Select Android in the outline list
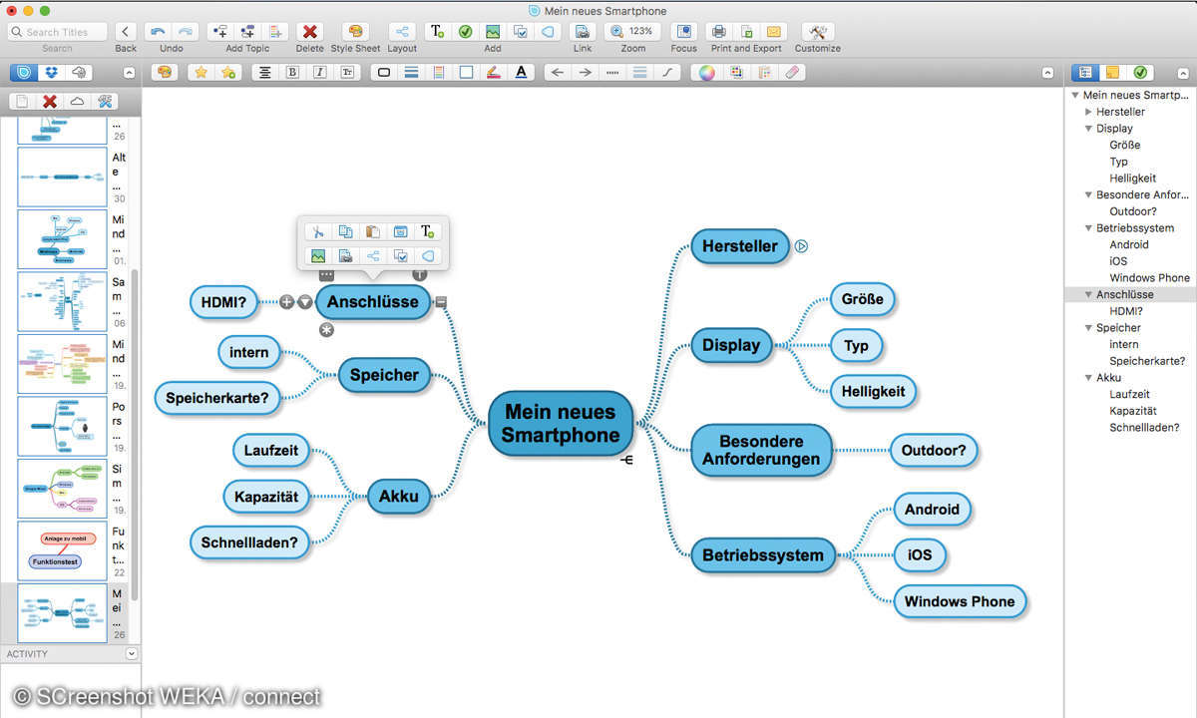Image resolution: width=1197 pixels, height=718 pixels. tap(1129, 244)
